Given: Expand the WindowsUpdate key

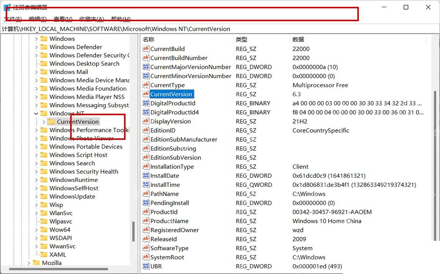Looking at the screenshot, I should [36, 197].
